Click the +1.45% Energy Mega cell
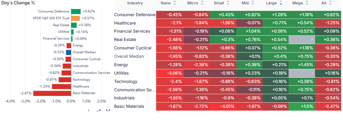343x132 pixels. (x=302, y=65)
